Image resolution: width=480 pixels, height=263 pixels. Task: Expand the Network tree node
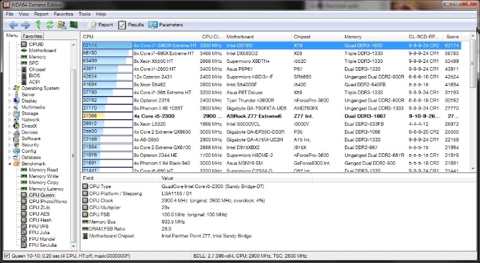(x=9, y=120)
